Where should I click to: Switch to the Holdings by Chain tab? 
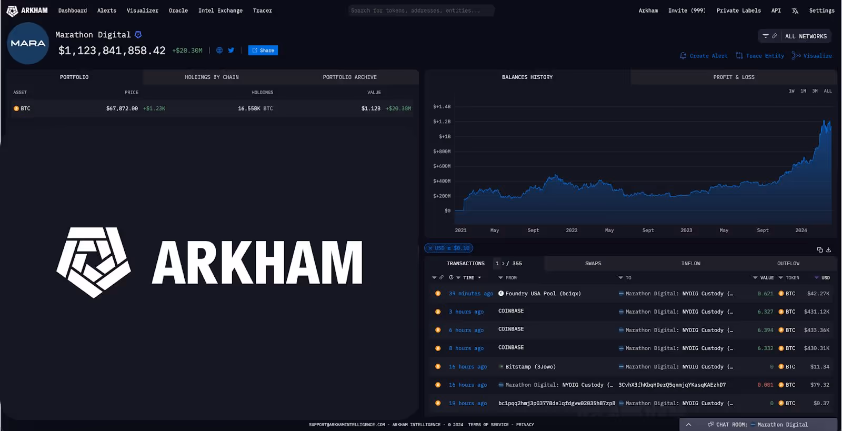pyautogui.click(x=212, y=77)
